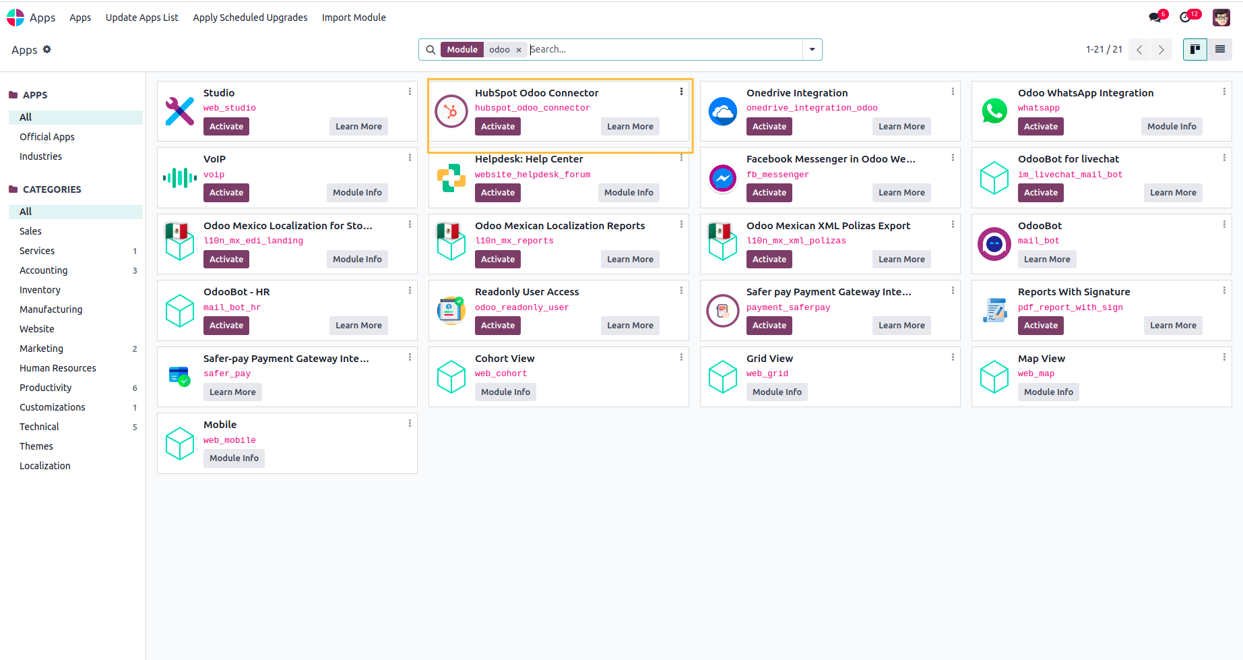
Task: Activate the Readonly User Access module
Action: [498, 326]
